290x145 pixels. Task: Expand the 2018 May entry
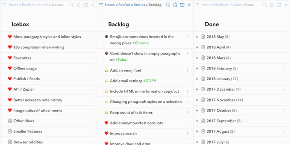pyautogui.click(x=197, y=37)
